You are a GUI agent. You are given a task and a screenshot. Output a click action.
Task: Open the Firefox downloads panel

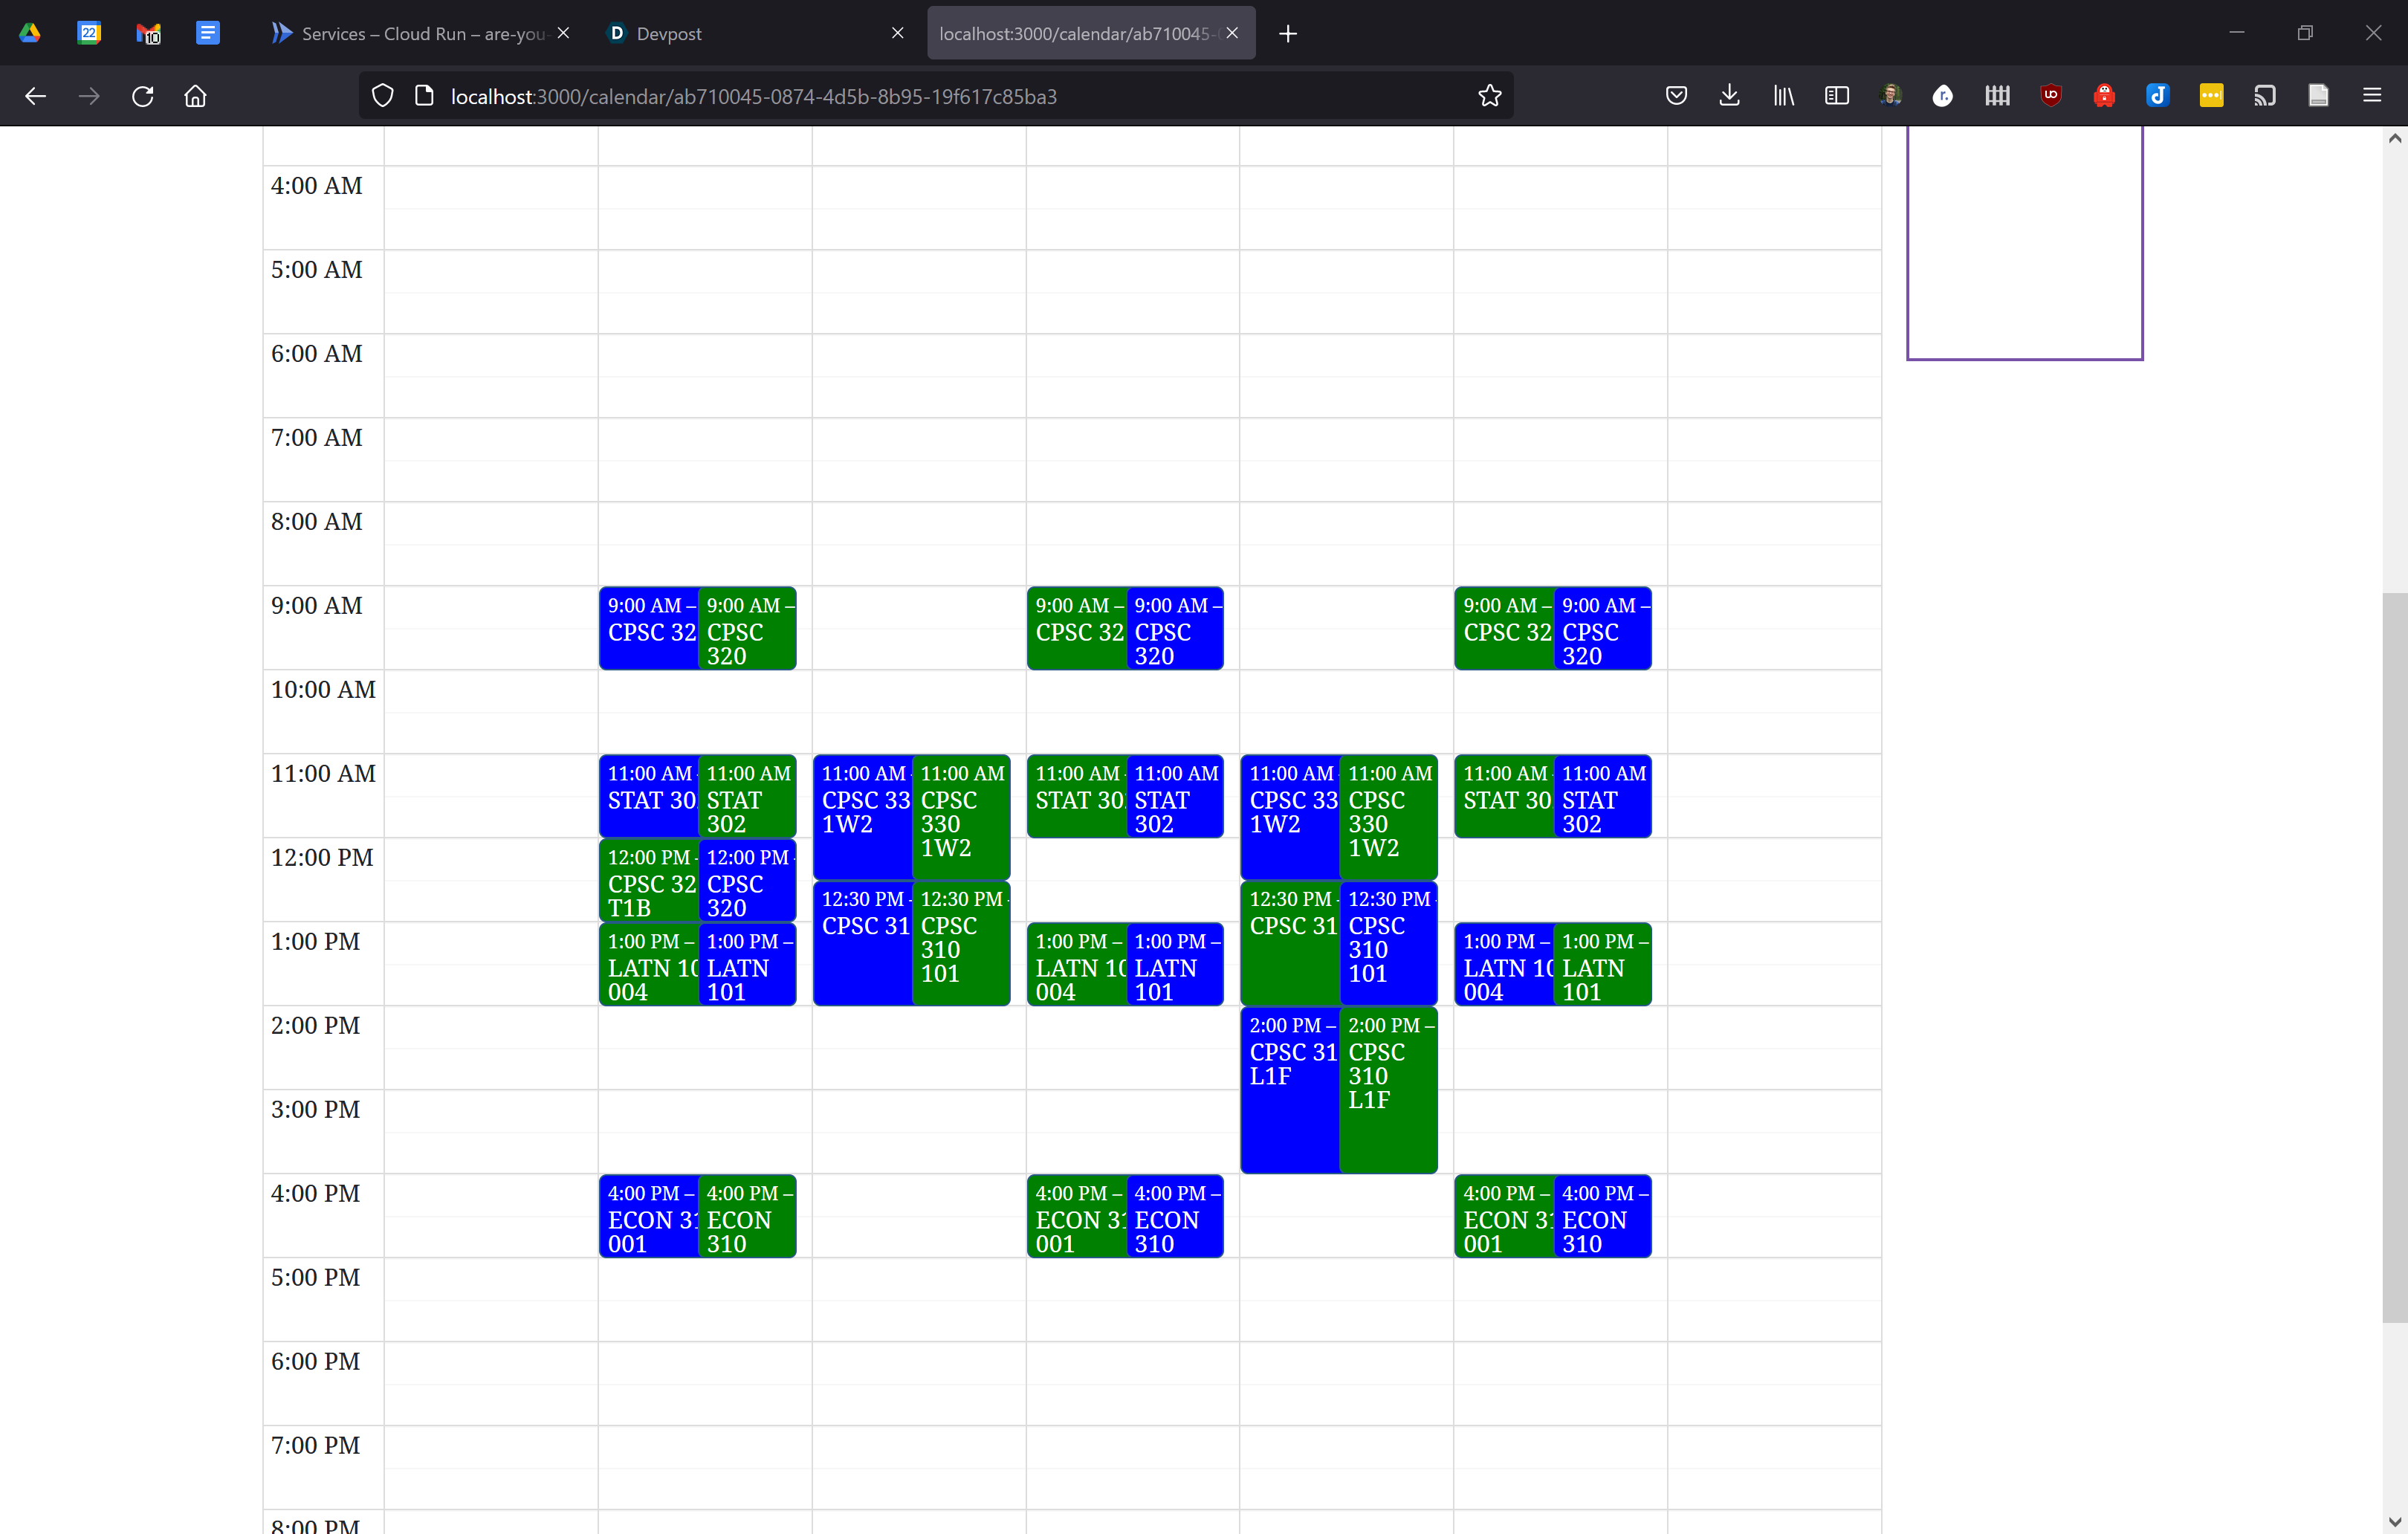pos(1729,96)
